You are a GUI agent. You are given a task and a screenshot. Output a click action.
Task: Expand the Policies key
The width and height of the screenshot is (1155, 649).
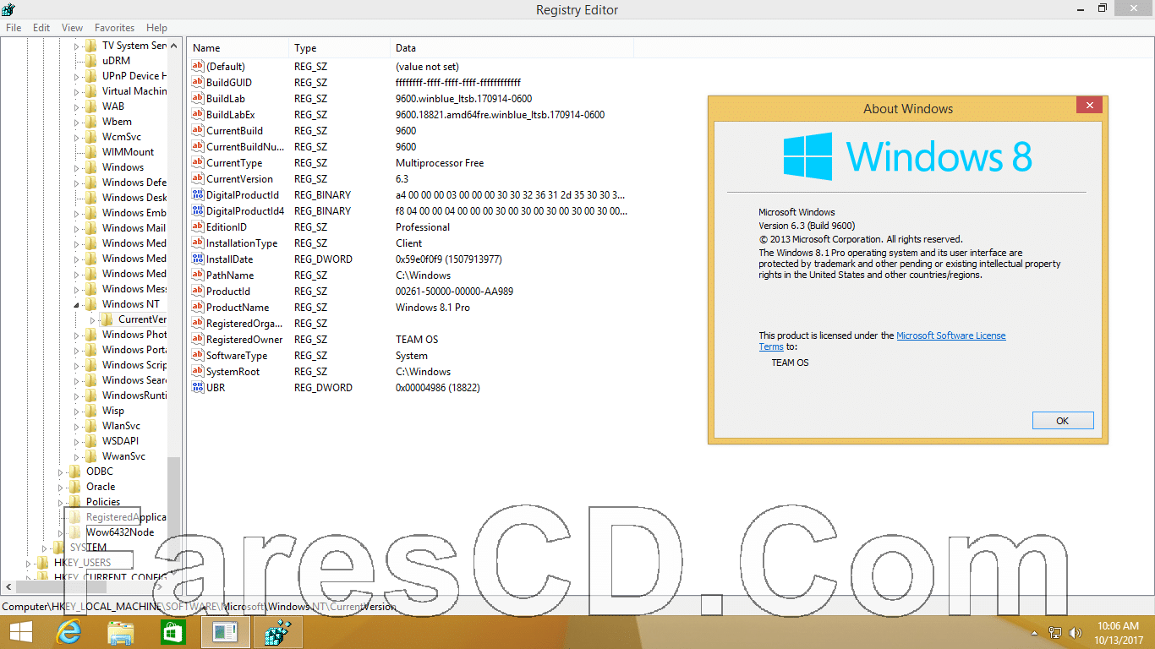[60, 502]
